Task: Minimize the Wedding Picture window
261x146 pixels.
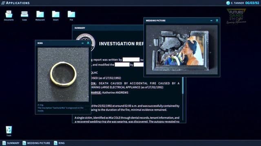Action: pos(211,21)
